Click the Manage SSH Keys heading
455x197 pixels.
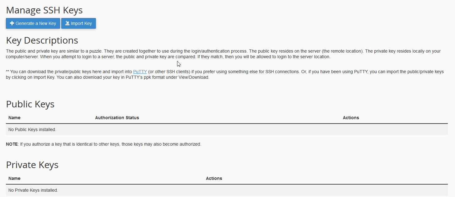44,10
